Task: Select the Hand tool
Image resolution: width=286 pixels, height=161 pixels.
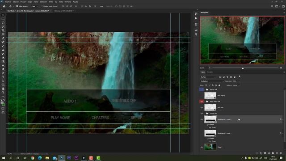Action: [3, 89]
